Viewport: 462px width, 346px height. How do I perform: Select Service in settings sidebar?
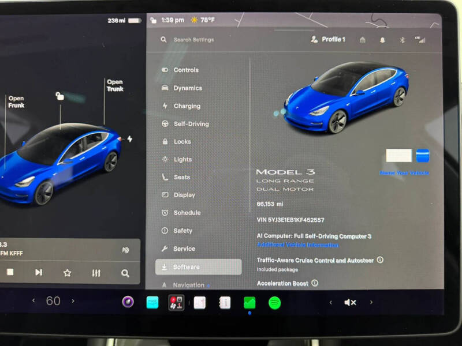[x=178, y=249]
